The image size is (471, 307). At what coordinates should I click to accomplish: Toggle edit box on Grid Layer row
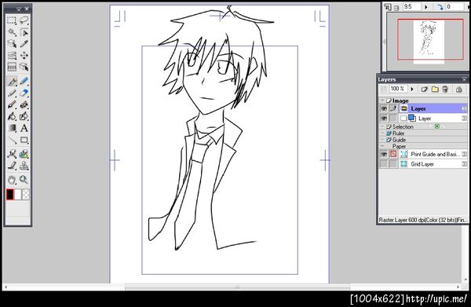393,164
